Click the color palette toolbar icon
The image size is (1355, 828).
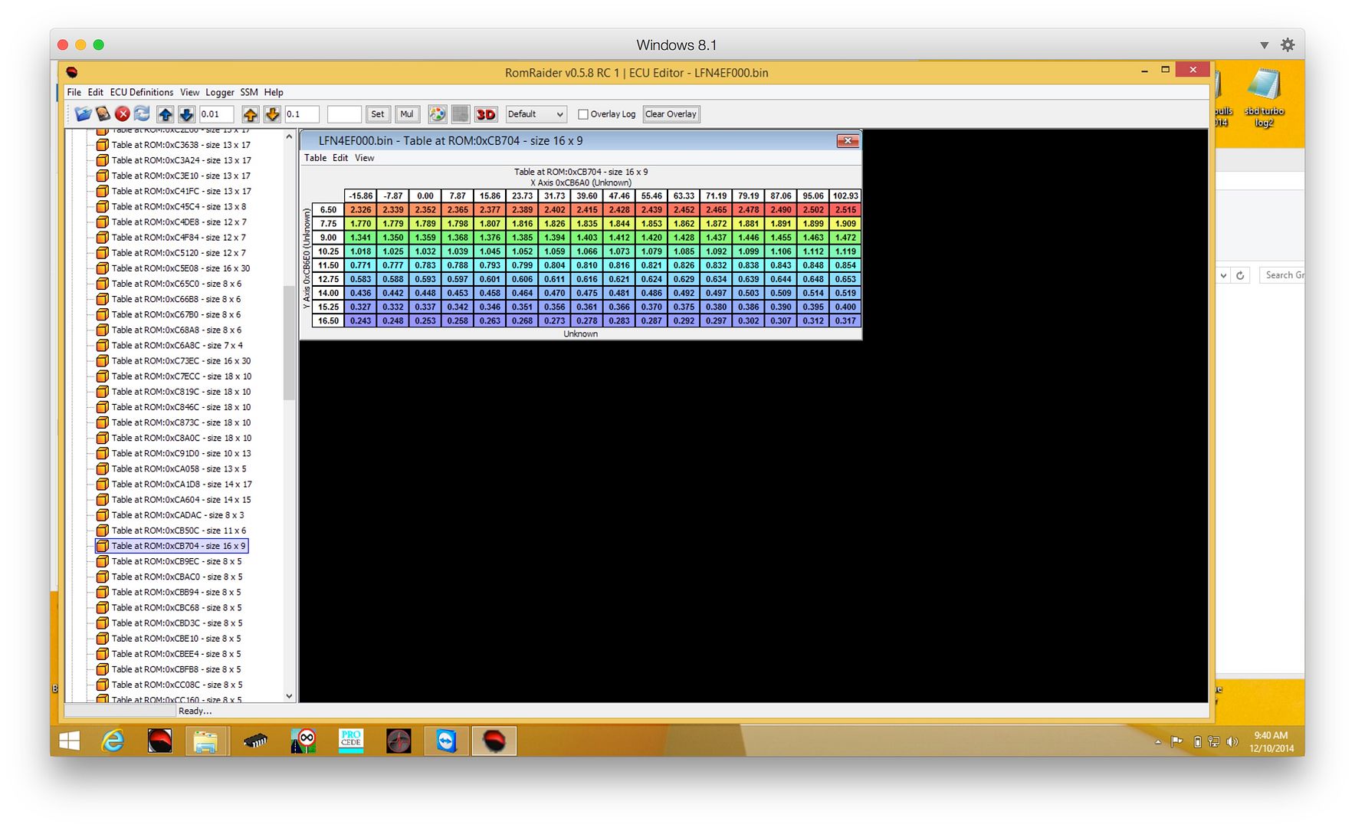pyautogui.click(x=437, y=114)
